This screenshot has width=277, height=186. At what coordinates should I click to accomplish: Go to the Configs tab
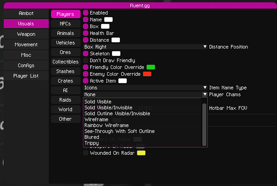tap(26, 65)
